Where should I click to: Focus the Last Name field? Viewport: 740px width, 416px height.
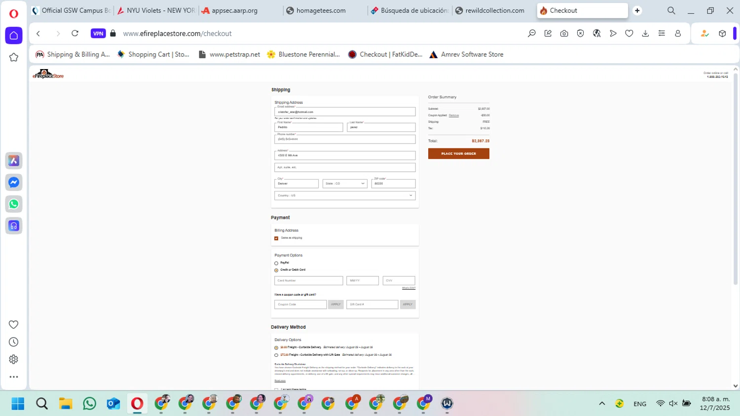(381, 127)
